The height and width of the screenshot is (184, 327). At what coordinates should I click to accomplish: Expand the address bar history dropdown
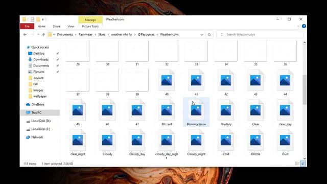202,35
